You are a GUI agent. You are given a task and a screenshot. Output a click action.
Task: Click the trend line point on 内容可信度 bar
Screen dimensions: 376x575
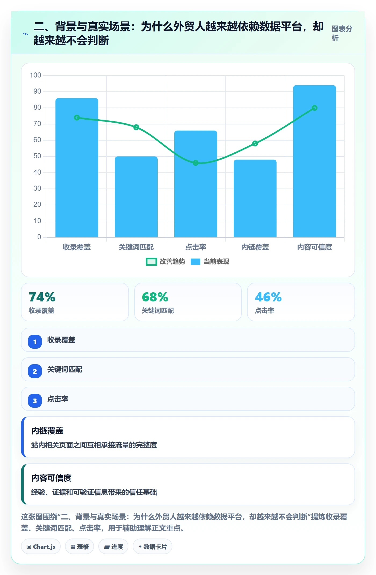pyautogui.click(x=314, y=108)
